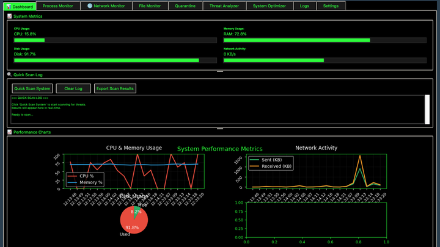Viewport: 440px width, 247px height.
Task: Open the Settings tab
Action: tap(331, 6)
